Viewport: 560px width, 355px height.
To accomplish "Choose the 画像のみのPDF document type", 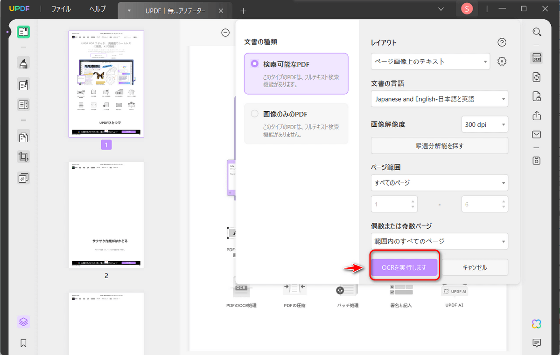I will click(x=255, y=114).
